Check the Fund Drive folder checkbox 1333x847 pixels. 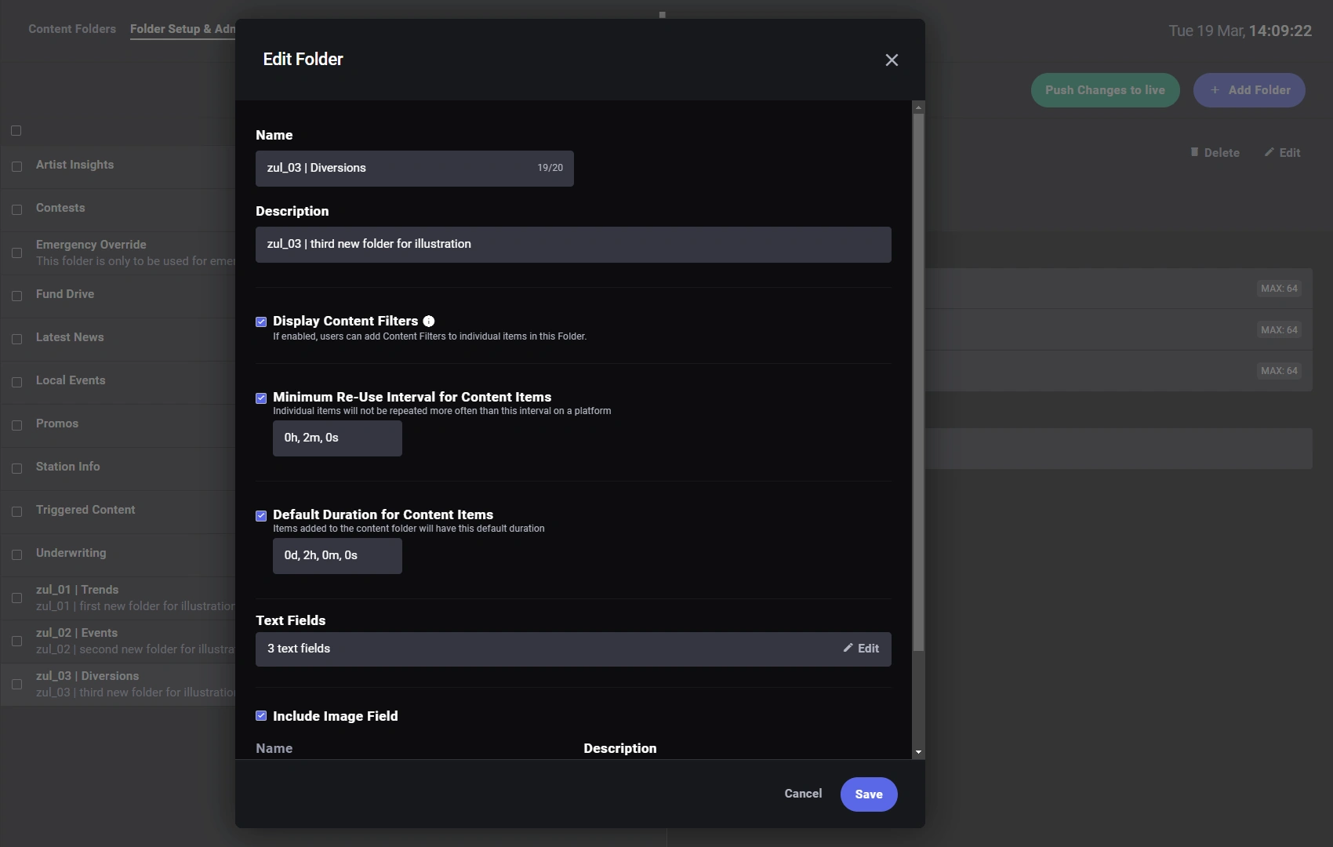[x=16, y=296]
